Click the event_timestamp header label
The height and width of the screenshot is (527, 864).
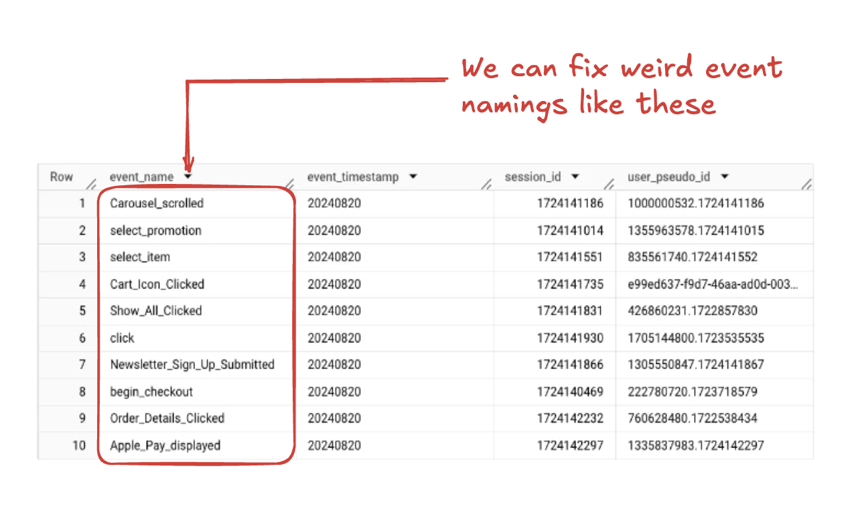coord(353,177)
